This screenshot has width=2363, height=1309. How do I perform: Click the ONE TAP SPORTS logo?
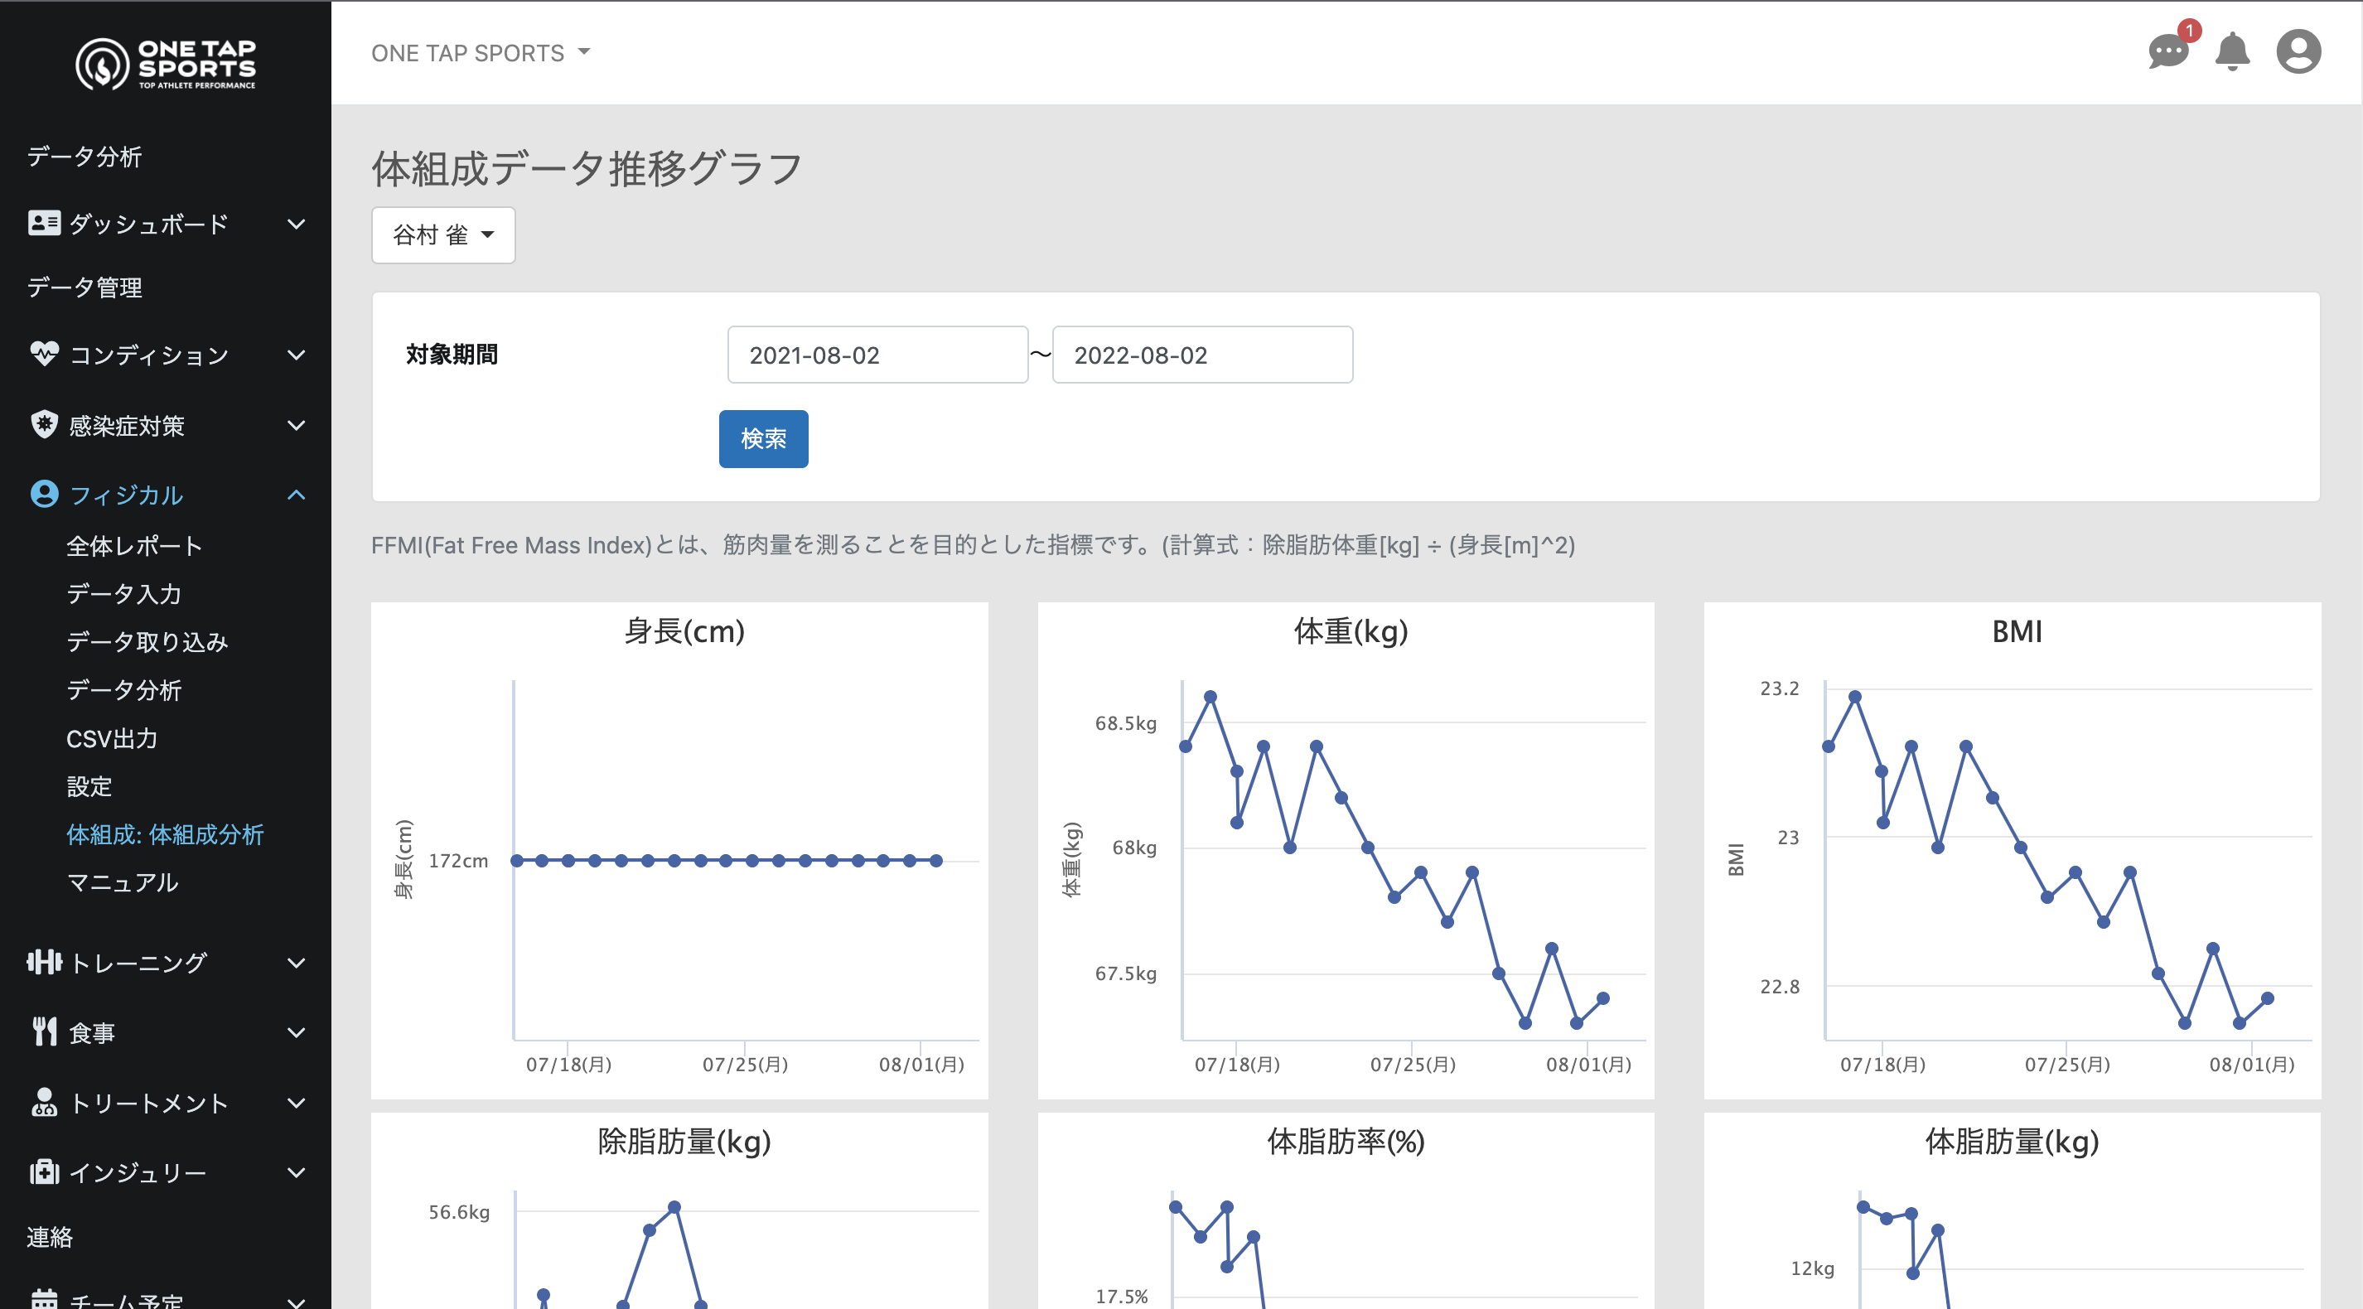click(x=166, y=63)
